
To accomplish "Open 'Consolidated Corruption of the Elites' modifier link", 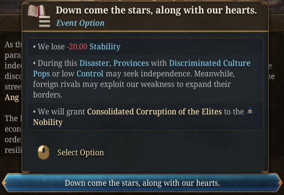I will [x=154, y=112].
